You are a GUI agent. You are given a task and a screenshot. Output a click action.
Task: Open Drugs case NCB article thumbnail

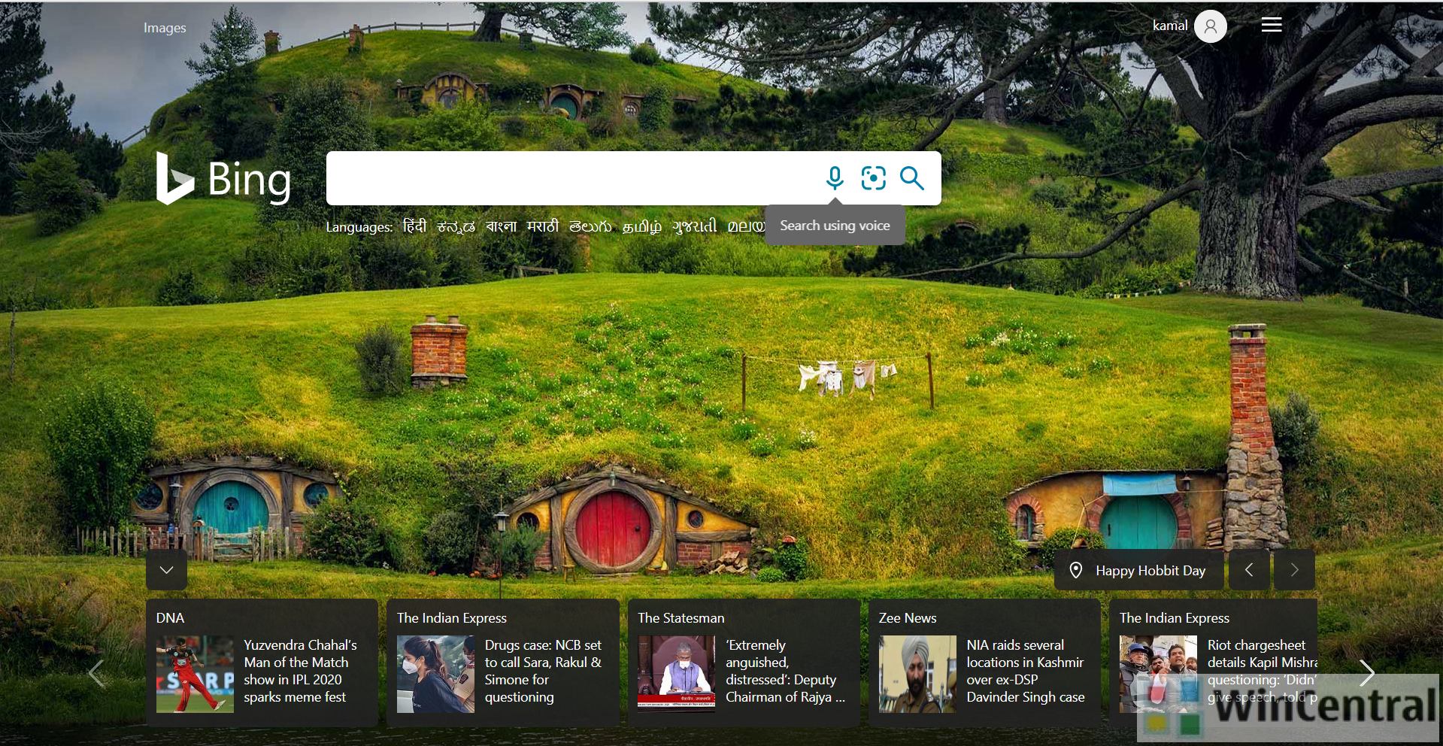click(435, 675)
